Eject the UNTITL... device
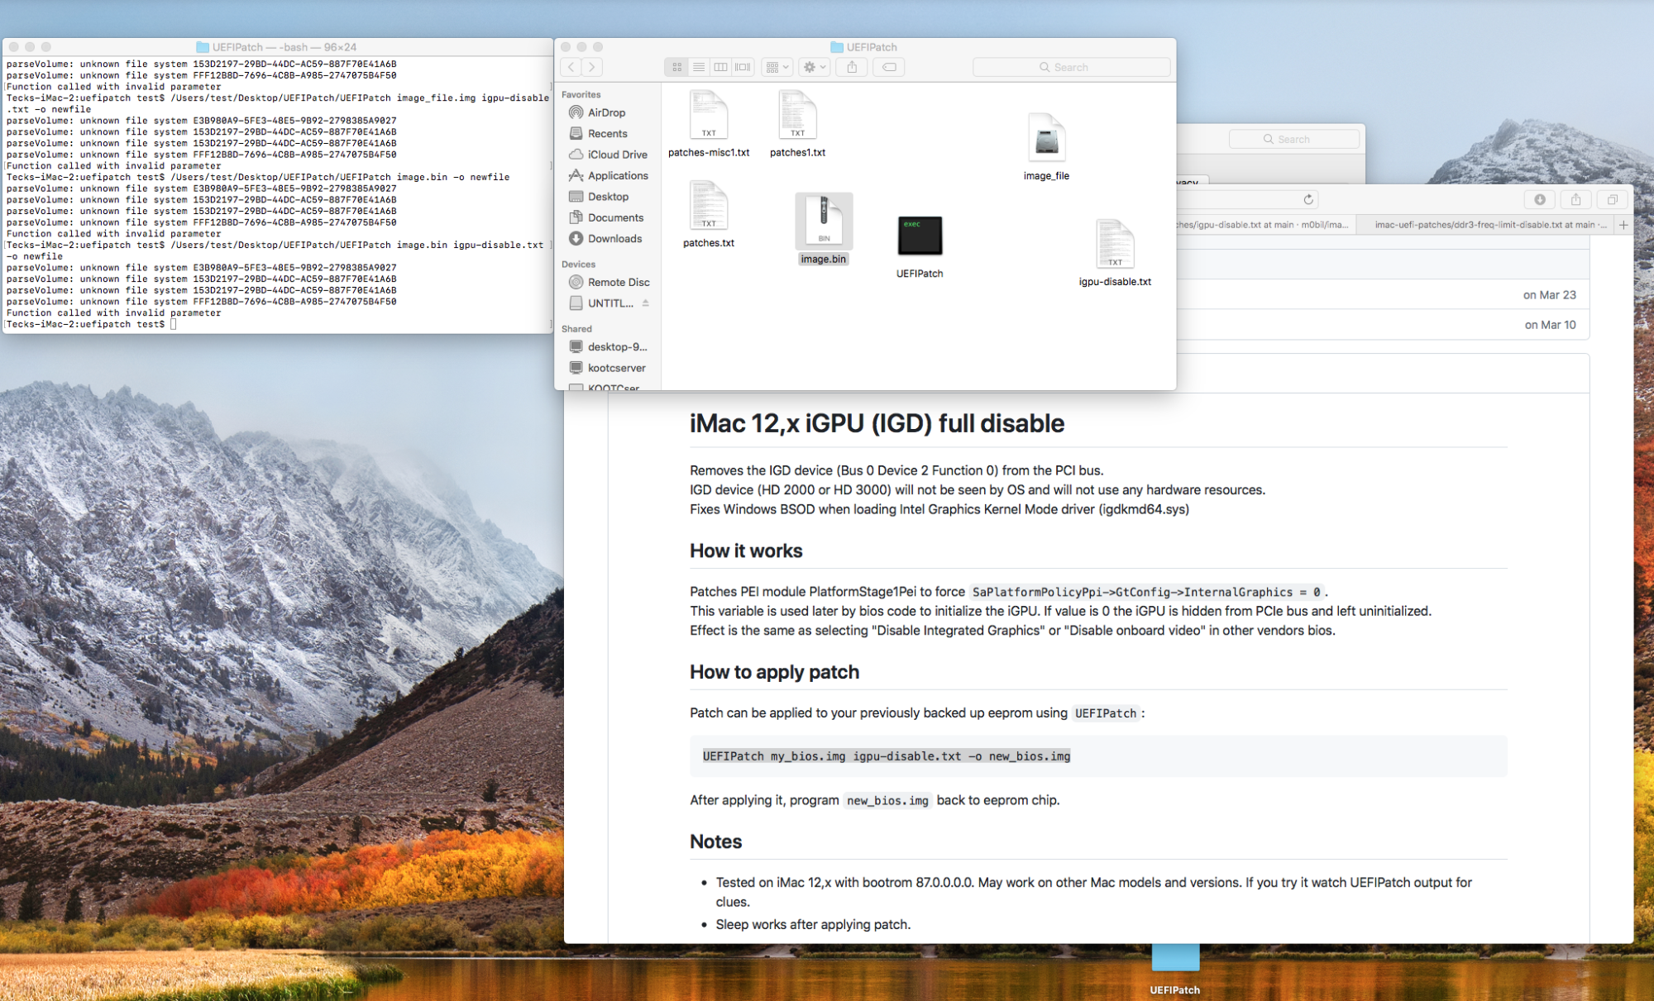The image size is (1654, 1001). [645, 303]
